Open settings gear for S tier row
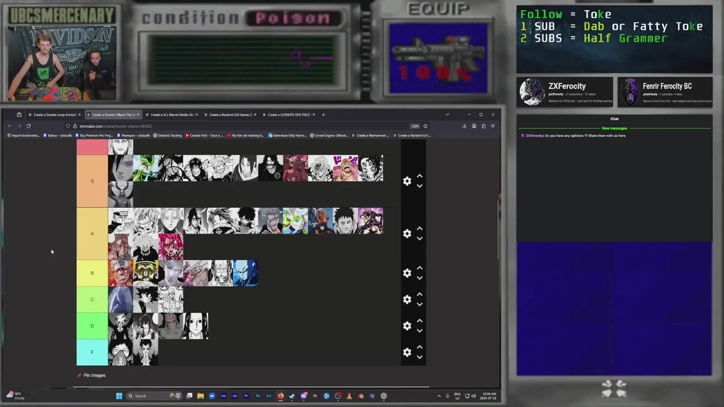The image size is (724, 407). (x=407, y=181)
